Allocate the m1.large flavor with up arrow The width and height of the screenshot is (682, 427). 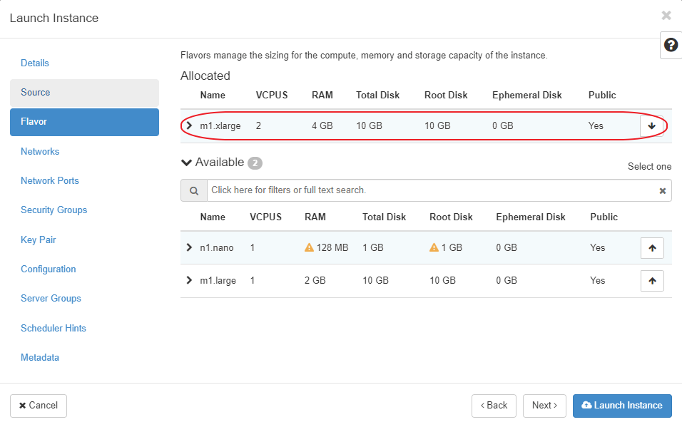coord(652,281)
